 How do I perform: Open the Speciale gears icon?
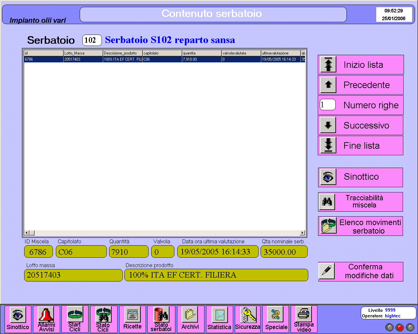276,315
